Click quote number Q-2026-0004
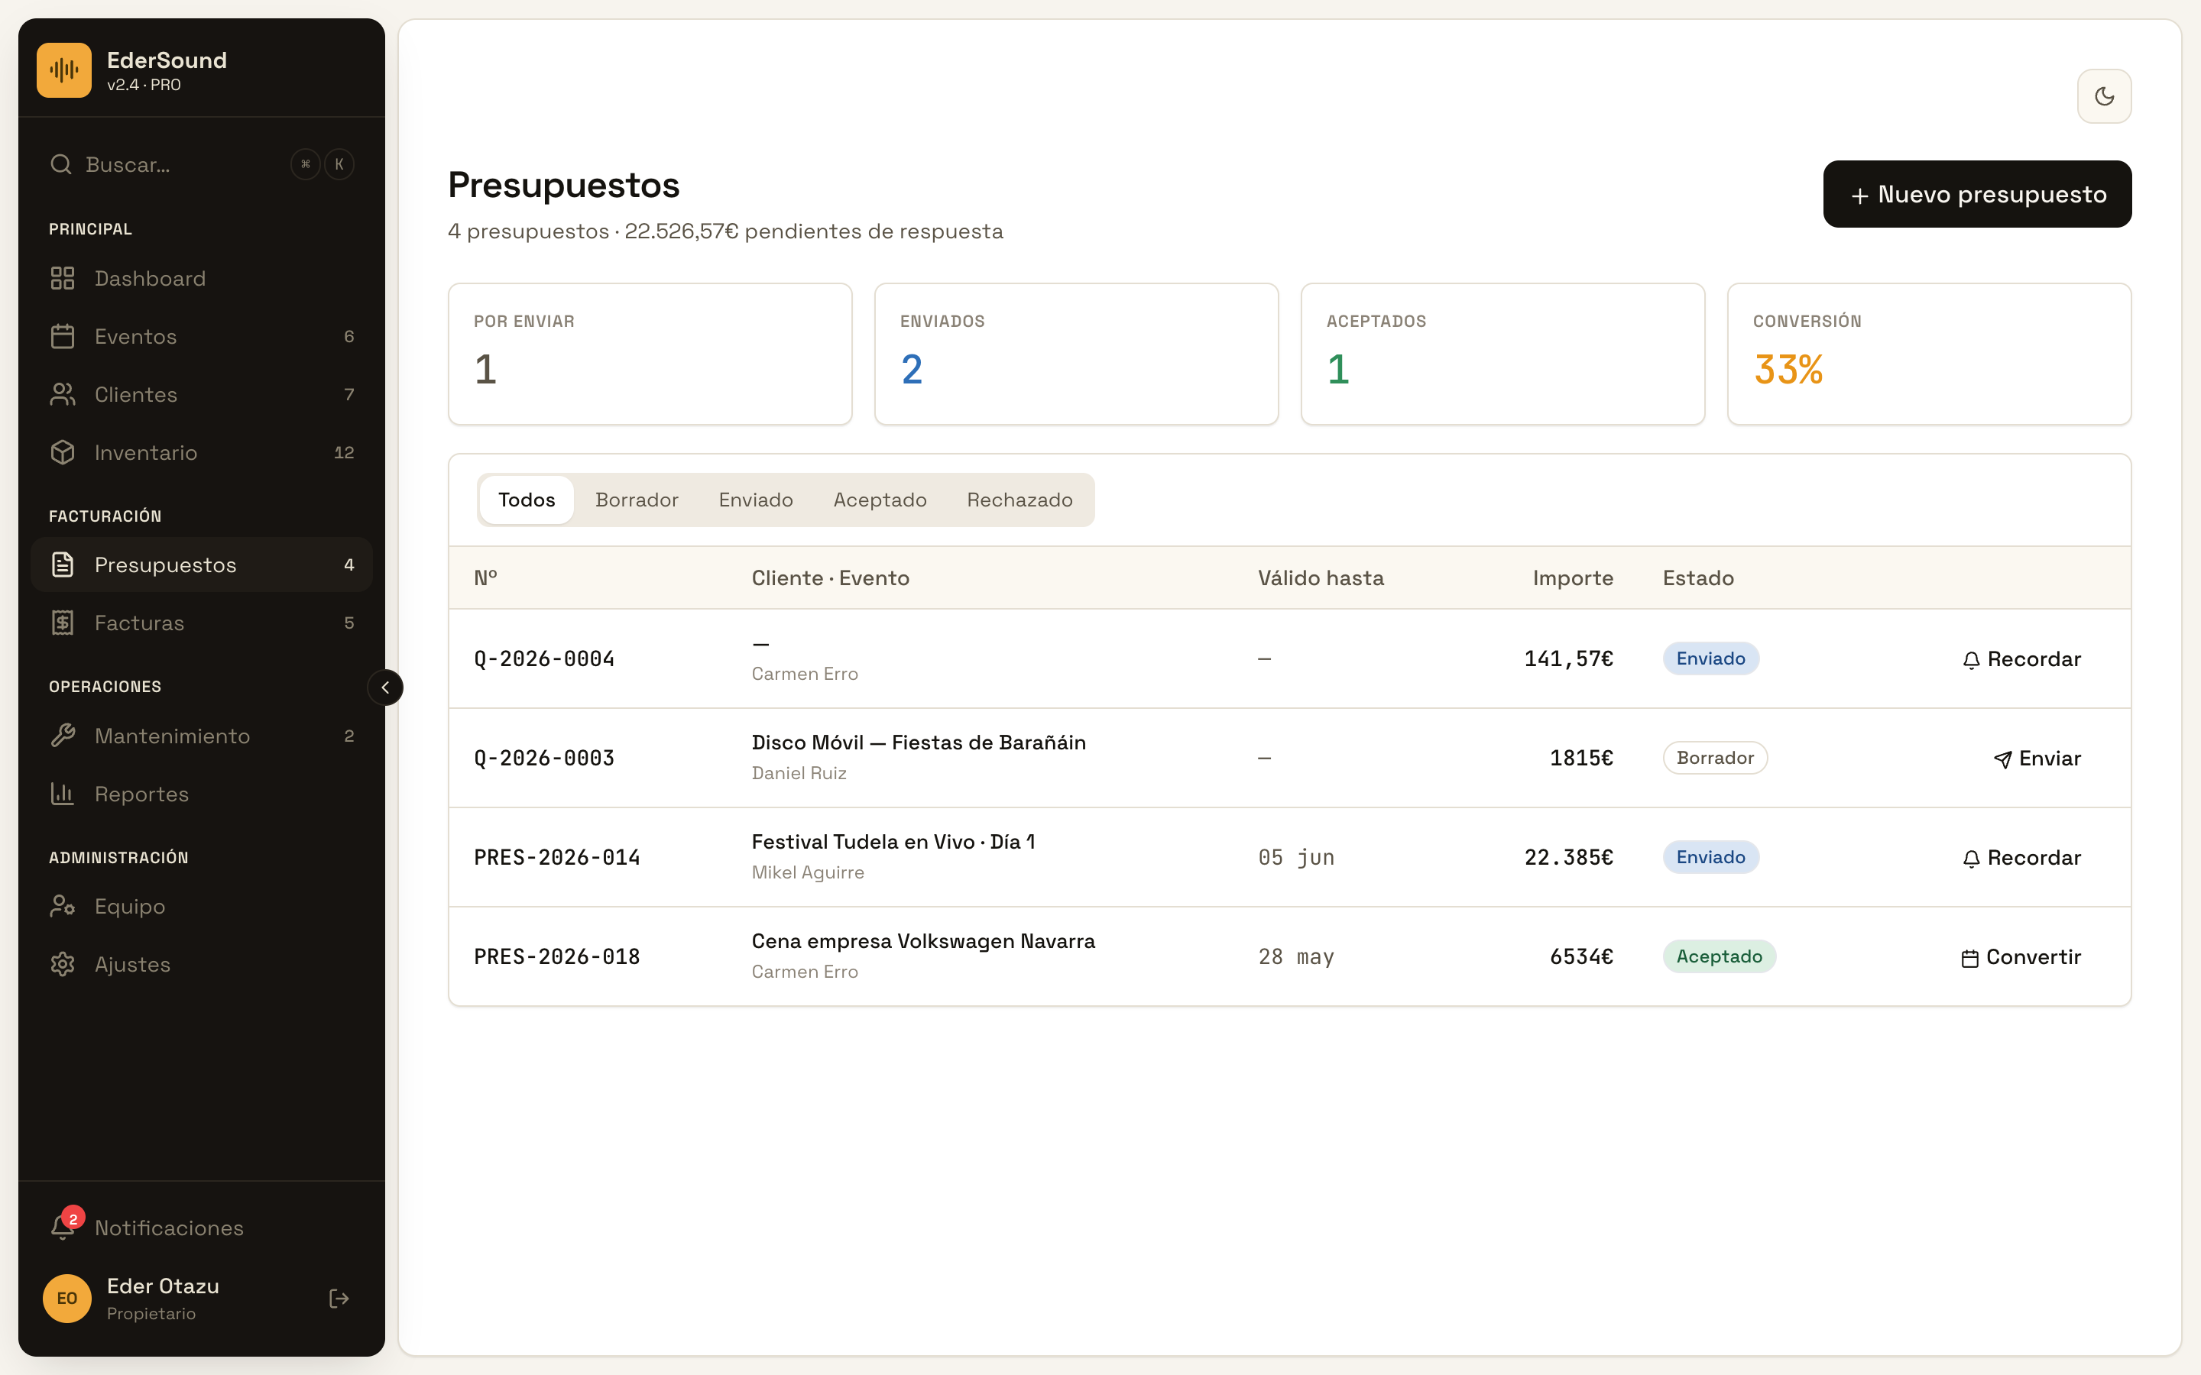2201x1375 pixels. [x=544, y=658]
